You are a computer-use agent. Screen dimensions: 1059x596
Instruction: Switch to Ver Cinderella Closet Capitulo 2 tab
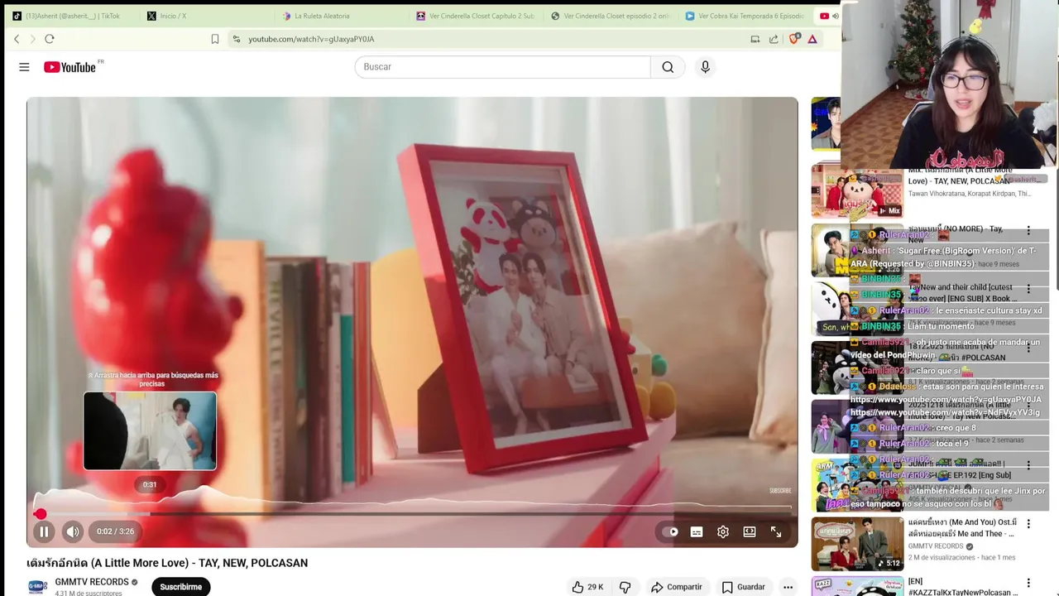click(x=473, y=16)
